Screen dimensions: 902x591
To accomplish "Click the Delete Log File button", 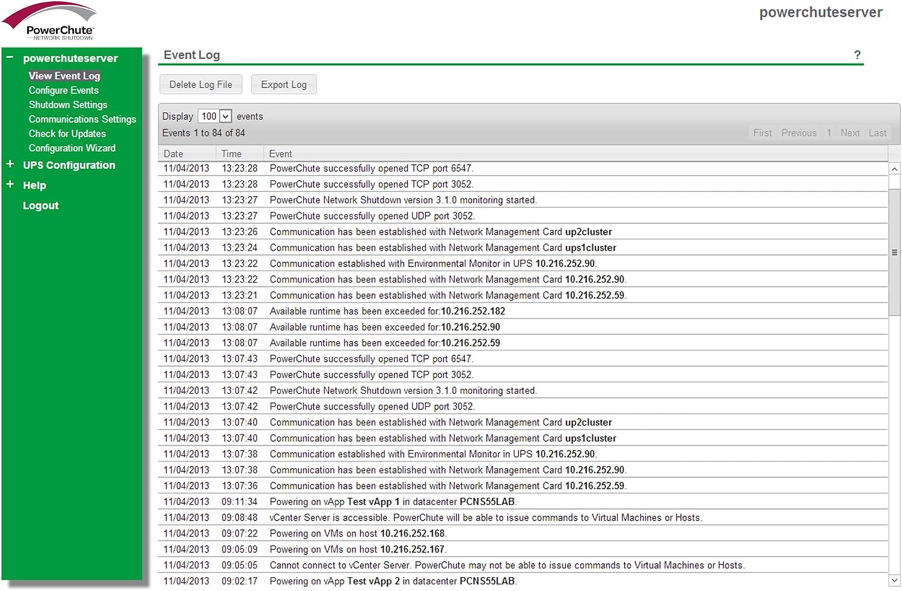I will pos(201,85).
